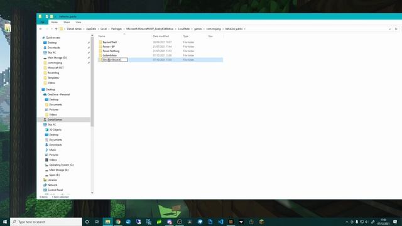Image resolution: width=402 pixels, height=226 pixels.
Task: Switch to the View ribbon tab
Action: (79, 23)
